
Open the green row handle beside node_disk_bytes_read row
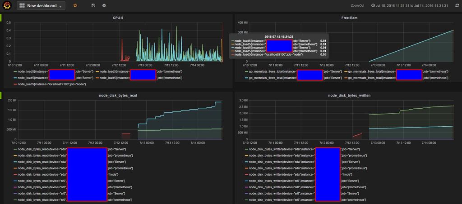(x=1, y=95)
